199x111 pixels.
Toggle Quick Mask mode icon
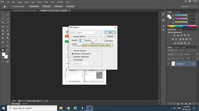pyautogui.click(x=3, y=62)
